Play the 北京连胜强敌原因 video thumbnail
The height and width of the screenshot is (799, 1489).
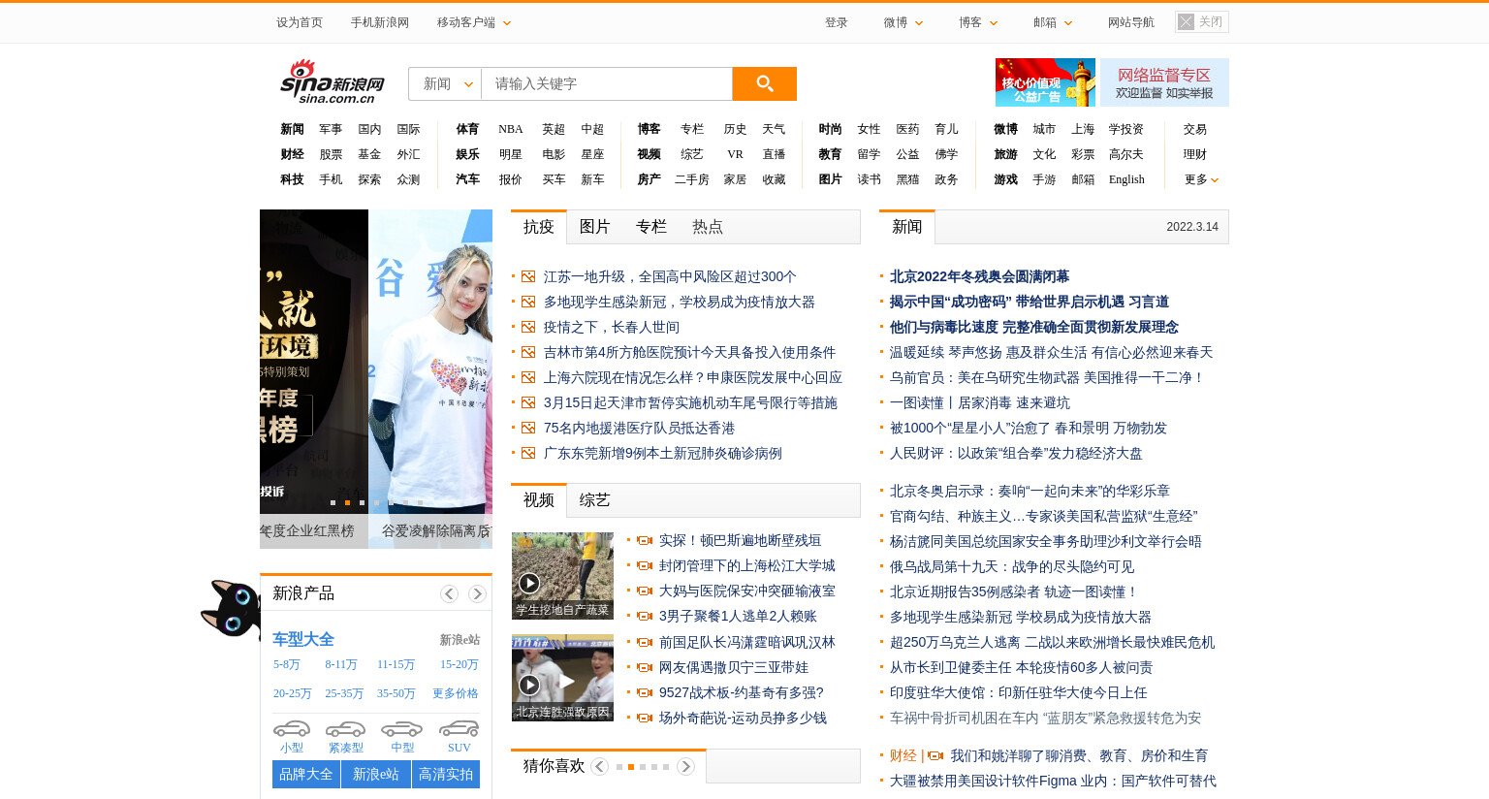pyautogui.click(x=562, y=678)
